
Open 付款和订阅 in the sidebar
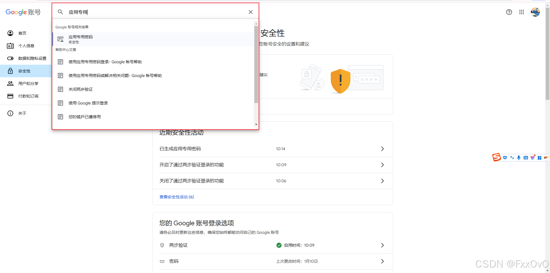pos(26,96)
